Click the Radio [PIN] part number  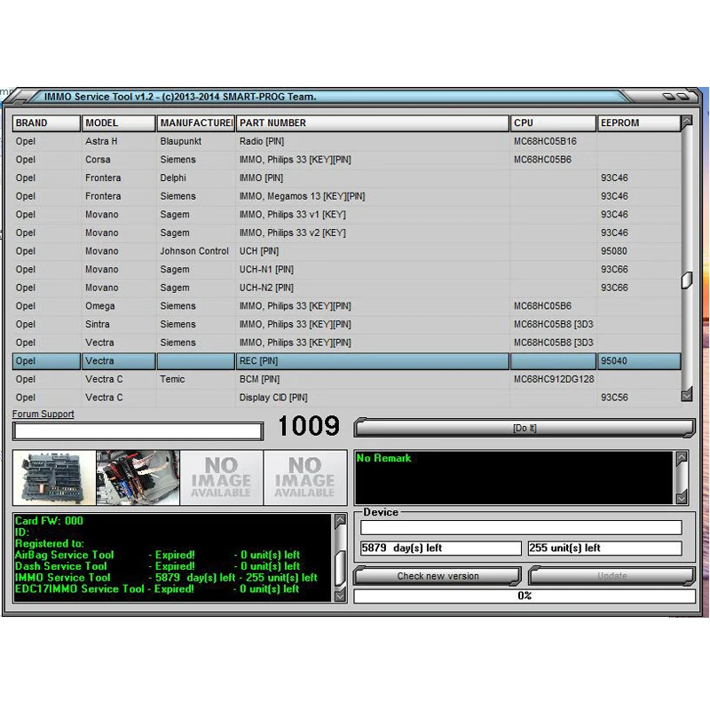tap(262, 141)
